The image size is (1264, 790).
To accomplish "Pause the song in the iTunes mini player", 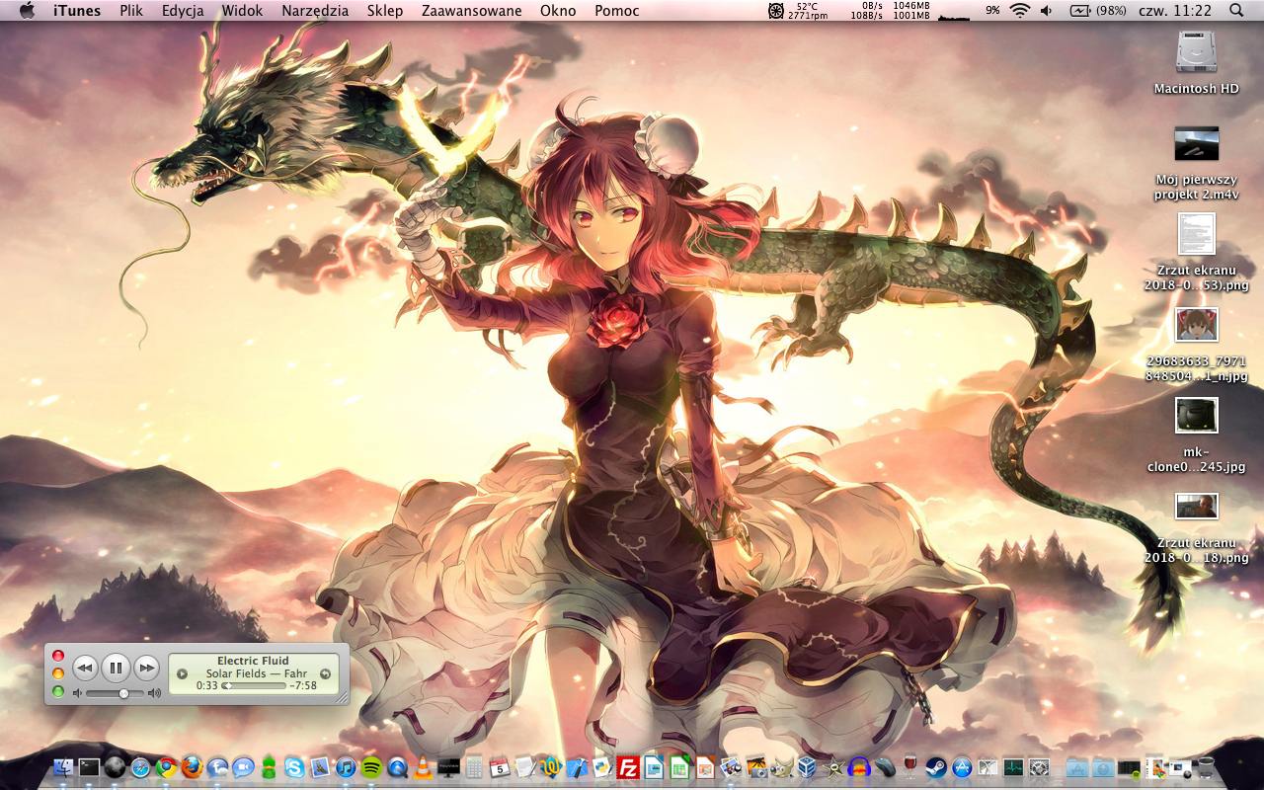I will click(x=116, y=669).
